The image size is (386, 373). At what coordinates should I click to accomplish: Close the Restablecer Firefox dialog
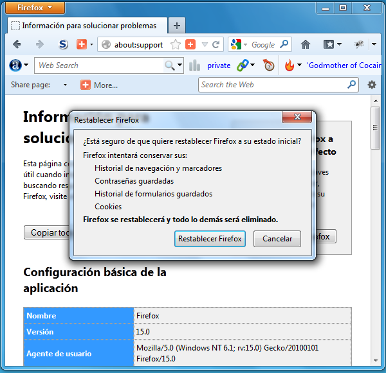pyautogui.click(x=297, y=117)
